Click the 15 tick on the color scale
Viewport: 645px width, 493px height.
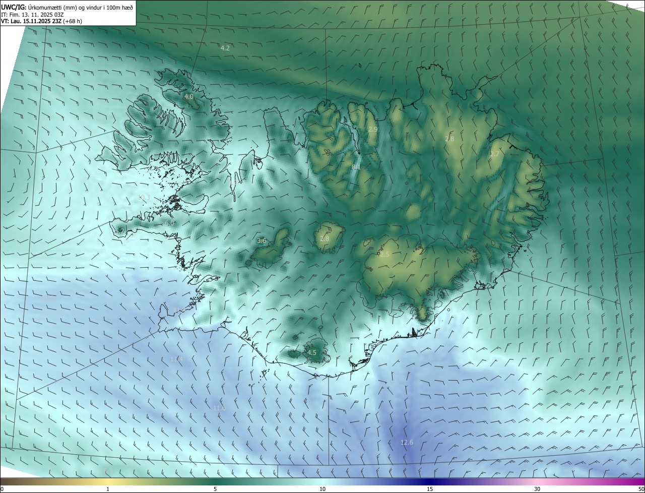[430, 489]
